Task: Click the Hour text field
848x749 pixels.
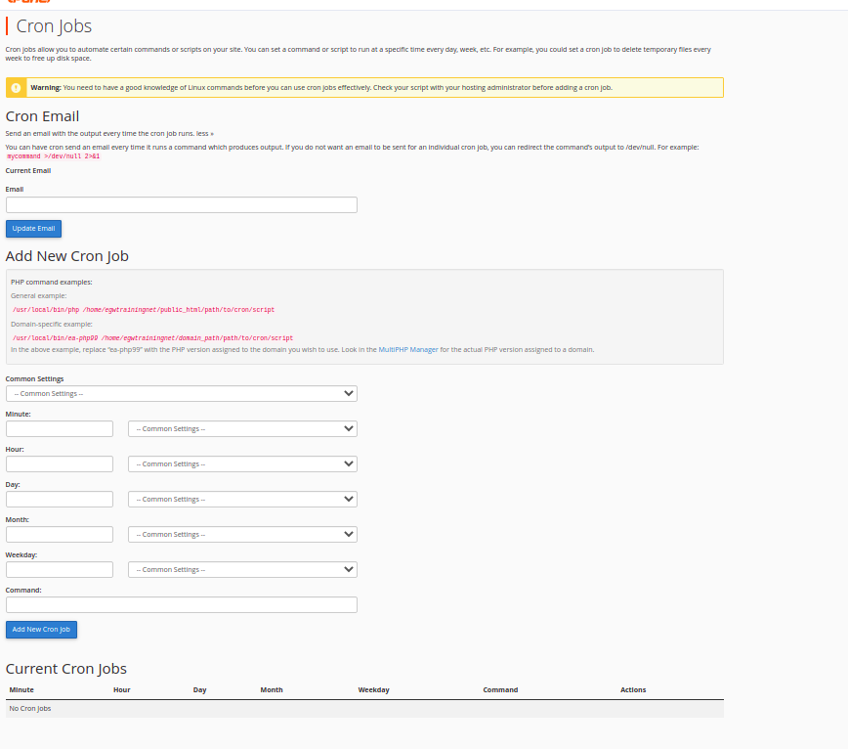Action: [60, 463]
